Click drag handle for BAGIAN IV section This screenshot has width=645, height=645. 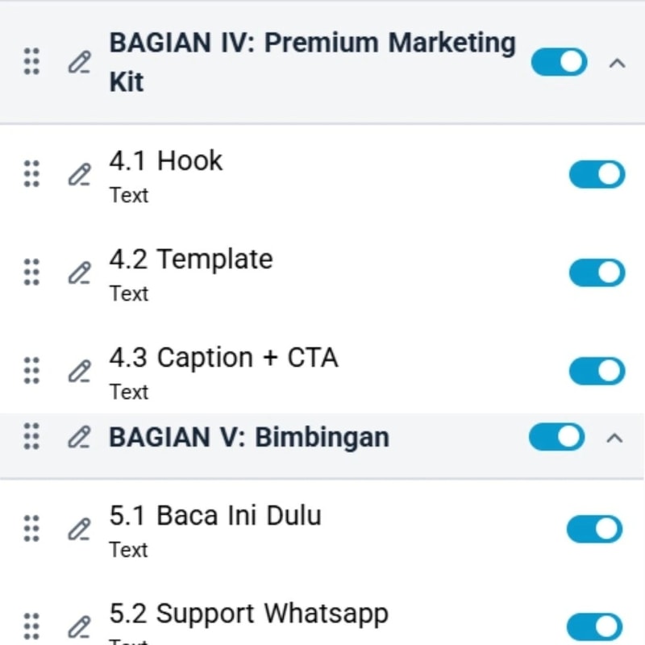pyautogui.click(x=31, y=62)
